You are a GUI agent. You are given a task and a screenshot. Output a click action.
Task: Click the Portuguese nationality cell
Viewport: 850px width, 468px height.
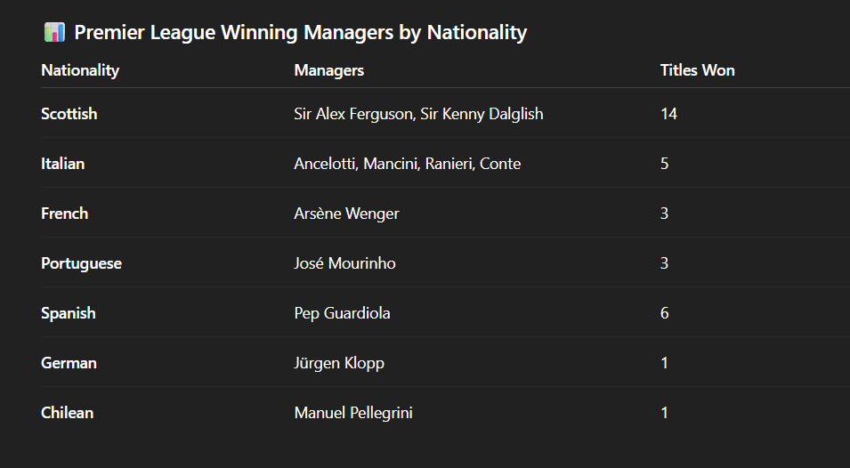click(x=81, y=263)
